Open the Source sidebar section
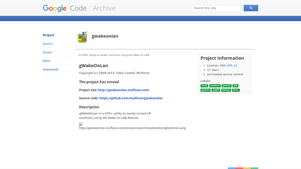 pyautogui.click(x=48, y=44)
